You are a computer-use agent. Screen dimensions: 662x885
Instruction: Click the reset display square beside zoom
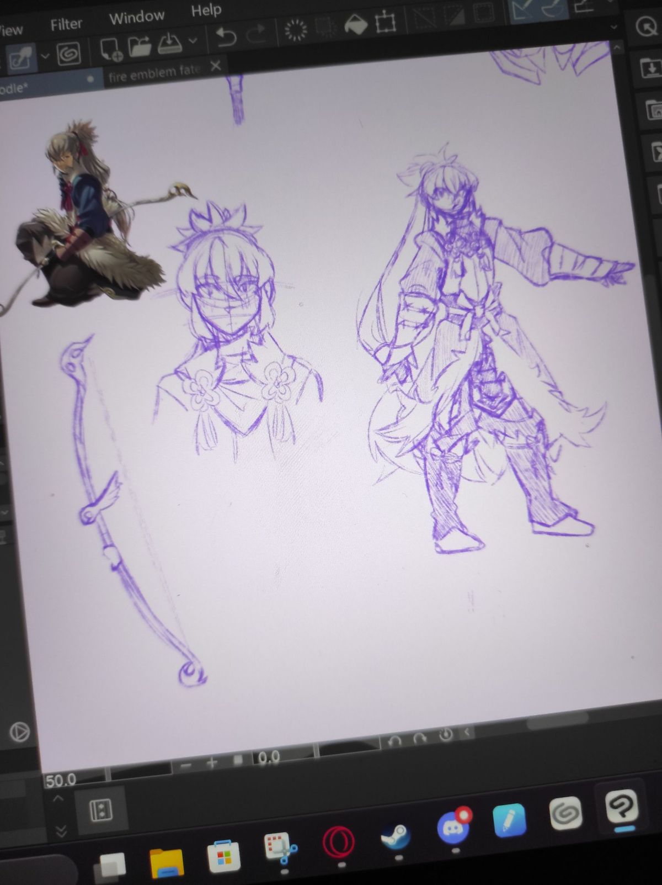238,760
